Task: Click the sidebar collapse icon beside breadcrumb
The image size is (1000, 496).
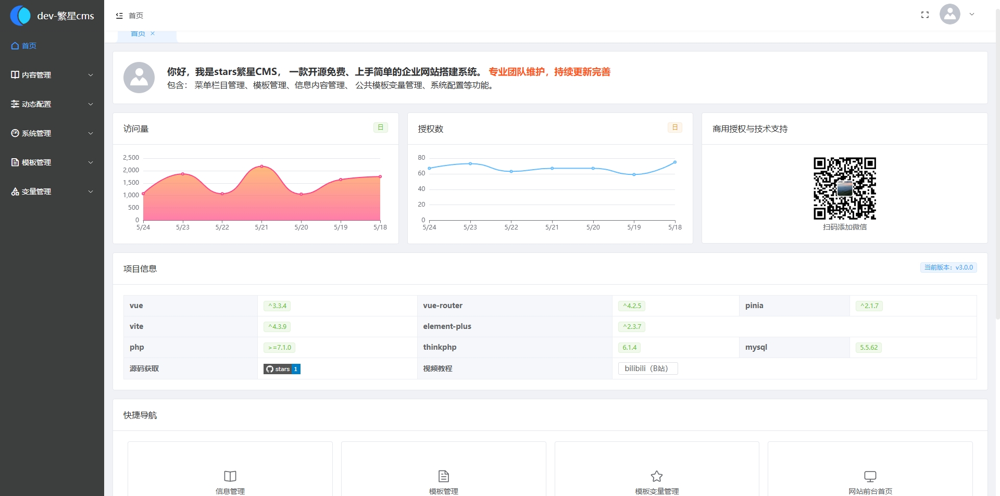Action: 119,16
